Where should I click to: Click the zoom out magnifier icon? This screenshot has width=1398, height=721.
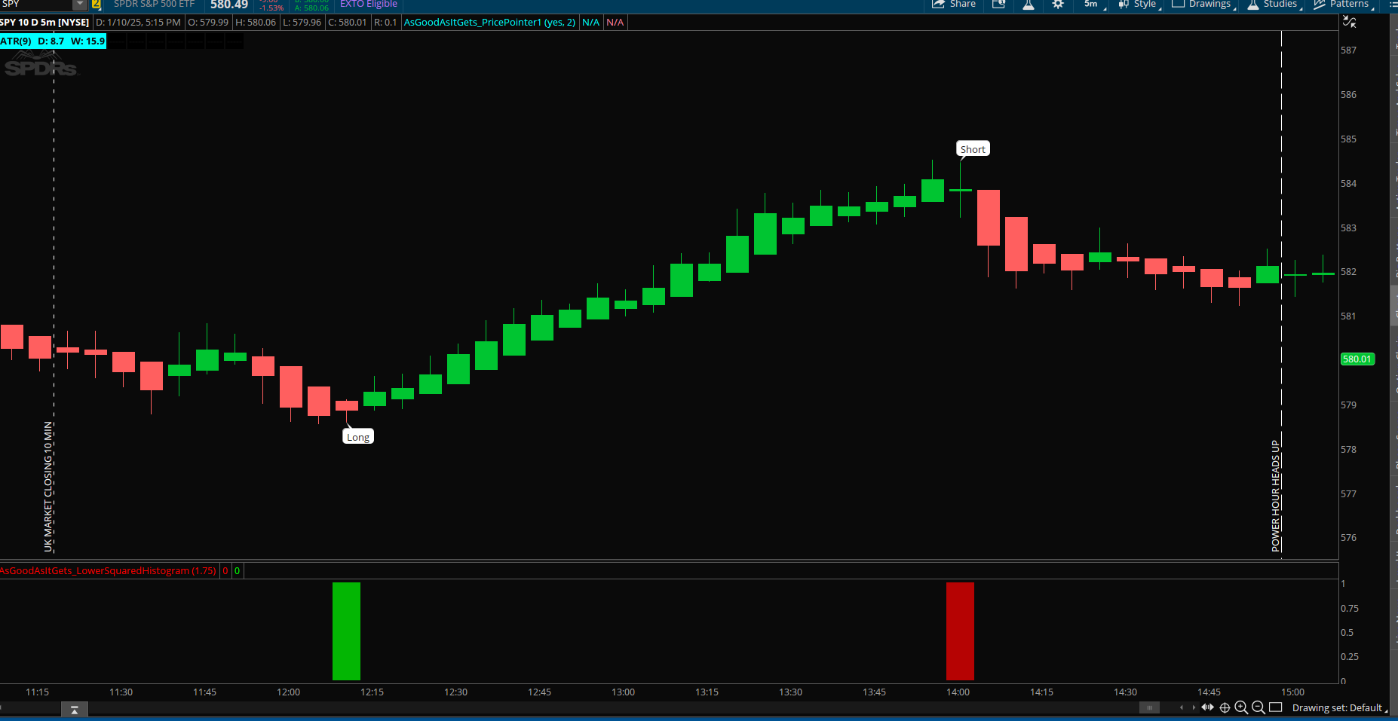pos(1258,707)
